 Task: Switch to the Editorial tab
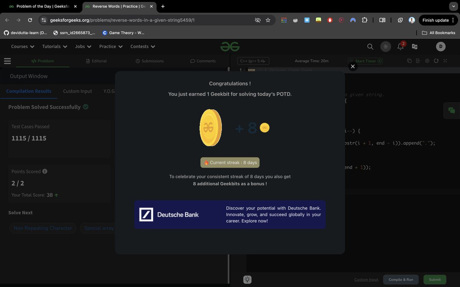(97, 61)
